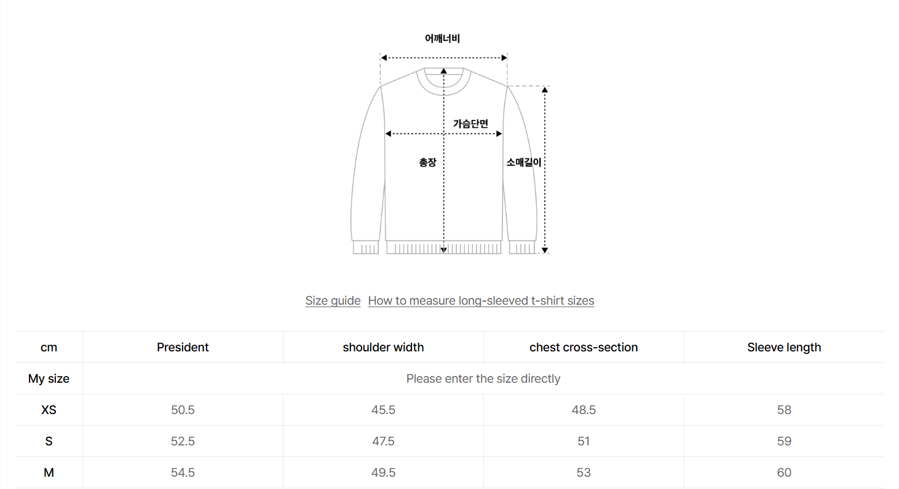This screenshot has height=489, width=899.
Task: Click the 소매길이 label on diagram
Action: [x=523, y=163]
